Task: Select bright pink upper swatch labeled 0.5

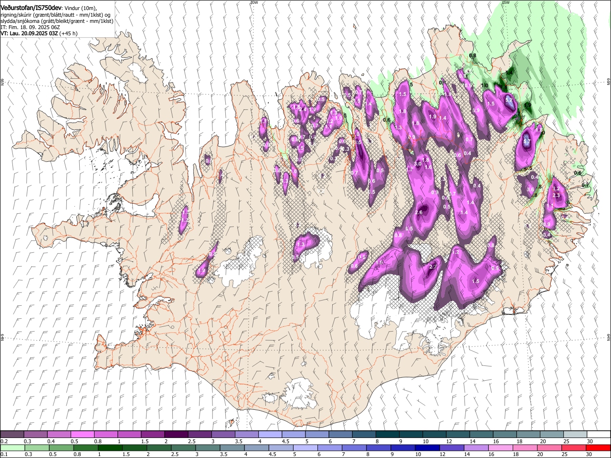Action: coord(83,435)
